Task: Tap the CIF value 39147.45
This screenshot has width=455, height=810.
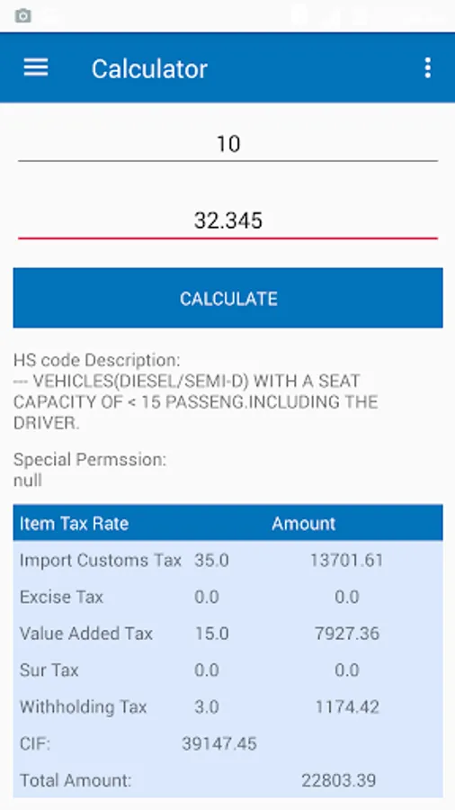Action: (219, 743)
